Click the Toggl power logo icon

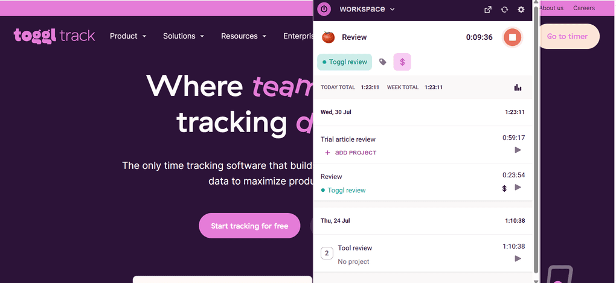click(x=324, y=9)
